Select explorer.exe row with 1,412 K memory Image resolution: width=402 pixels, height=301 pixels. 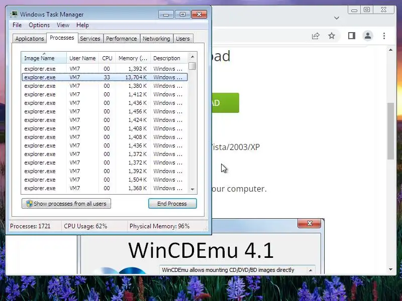coord(105,94)
